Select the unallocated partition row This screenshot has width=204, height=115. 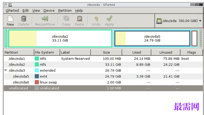[x=103, y=88]
